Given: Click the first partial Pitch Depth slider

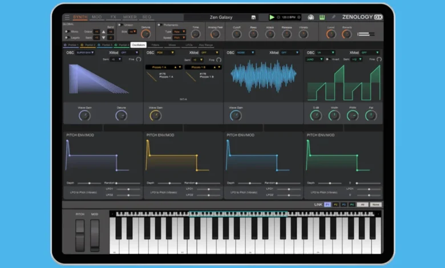Looking at the screenshot, I should click(x=88, y=183).
